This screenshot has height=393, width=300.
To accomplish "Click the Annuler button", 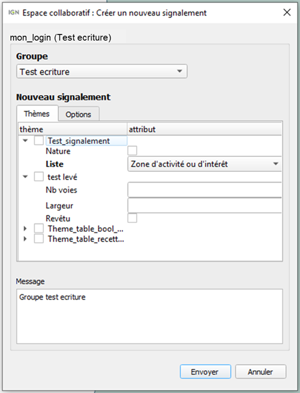I will [260, 372].
